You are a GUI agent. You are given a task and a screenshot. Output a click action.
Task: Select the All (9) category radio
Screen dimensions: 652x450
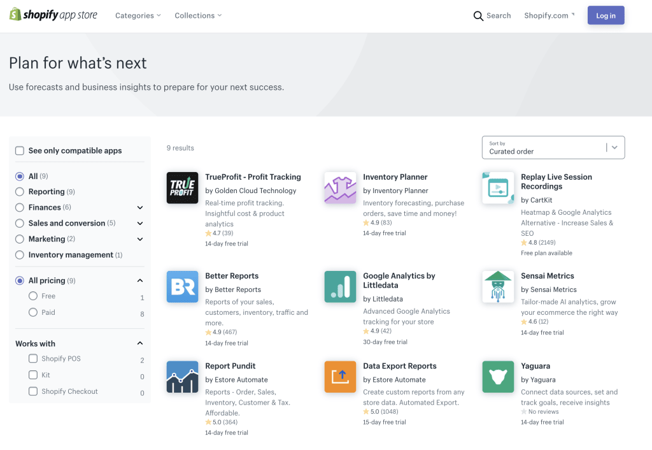pos(20,177)
